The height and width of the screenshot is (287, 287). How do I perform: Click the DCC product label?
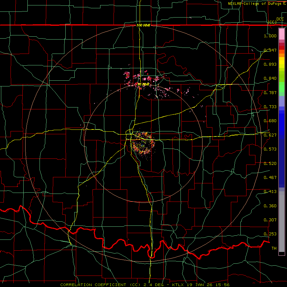pos(280,19)
